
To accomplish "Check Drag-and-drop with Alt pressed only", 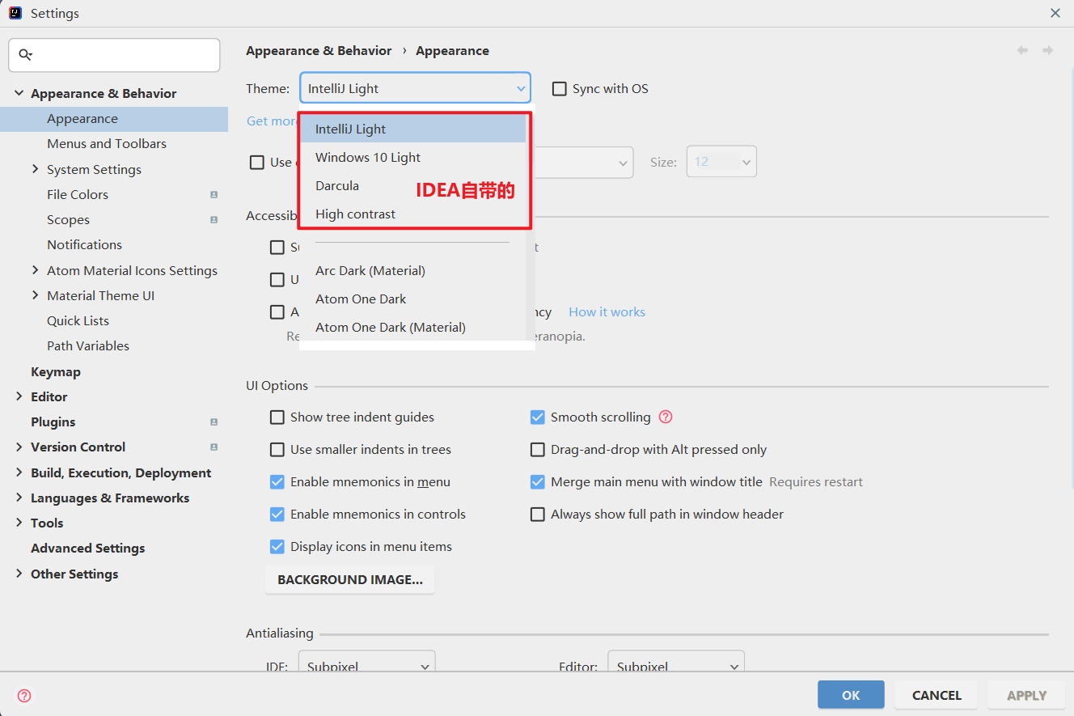I will click(x=538, y=450).
